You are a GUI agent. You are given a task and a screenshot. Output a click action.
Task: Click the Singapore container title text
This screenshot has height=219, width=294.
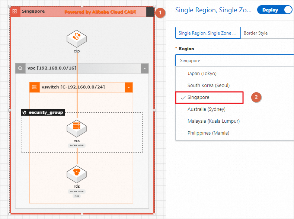(x=33, y=11)
